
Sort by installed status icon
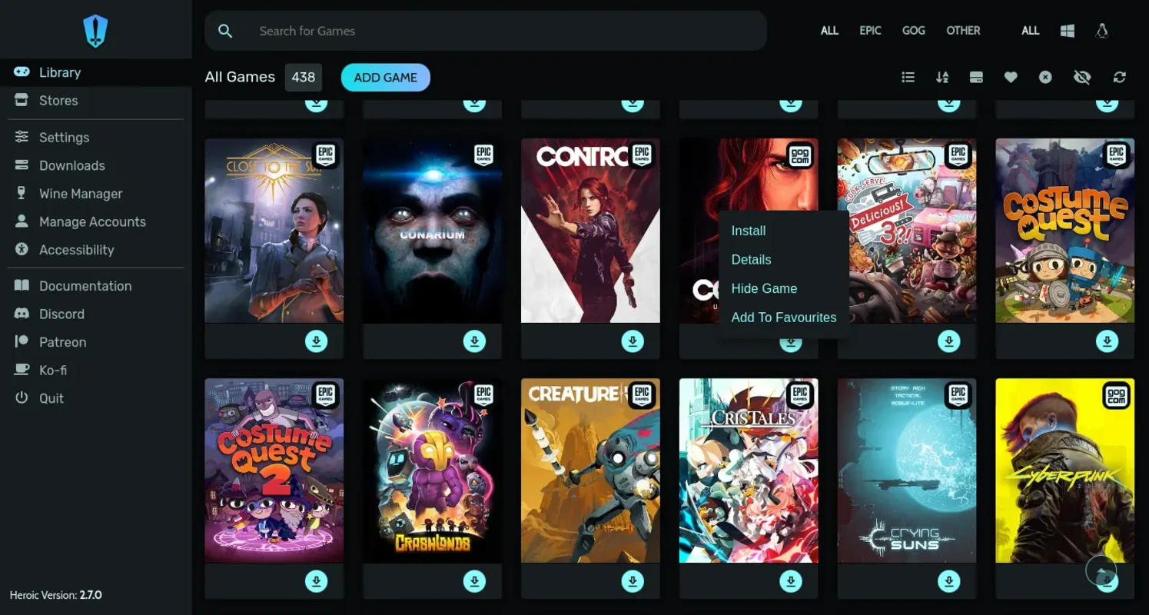976,77
